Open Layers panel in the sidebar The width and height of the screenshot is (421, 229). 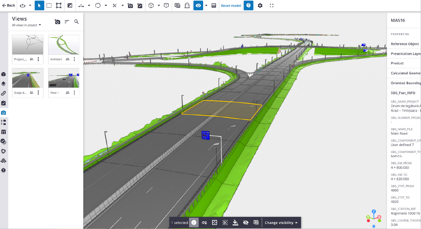click(3, 84)
